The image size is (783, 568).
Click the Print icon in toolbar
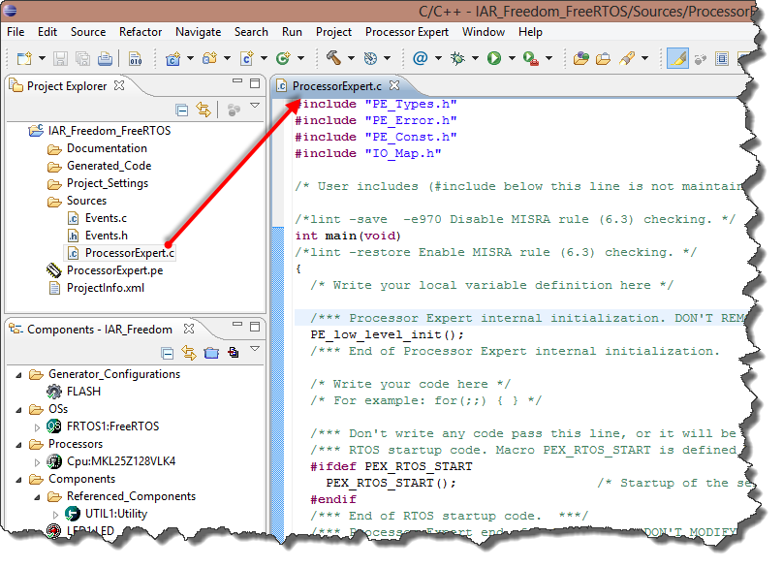[104, 58]
